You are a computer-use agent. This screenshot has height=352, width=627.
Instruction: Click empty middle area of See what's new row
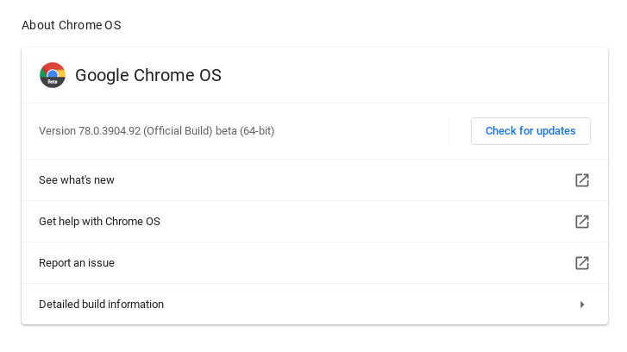click(345, 180)
